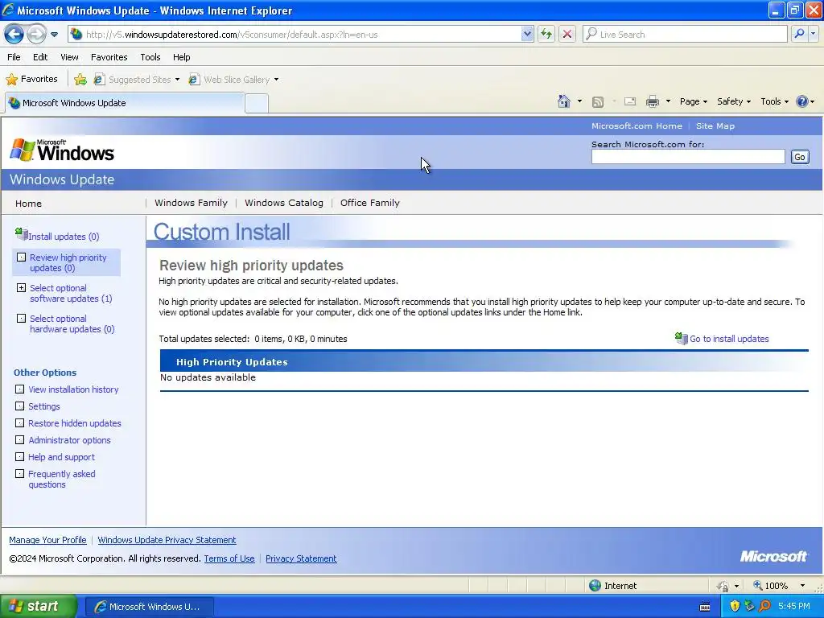
Task: Open the Windows Catalog link
Action: (284, 203)
